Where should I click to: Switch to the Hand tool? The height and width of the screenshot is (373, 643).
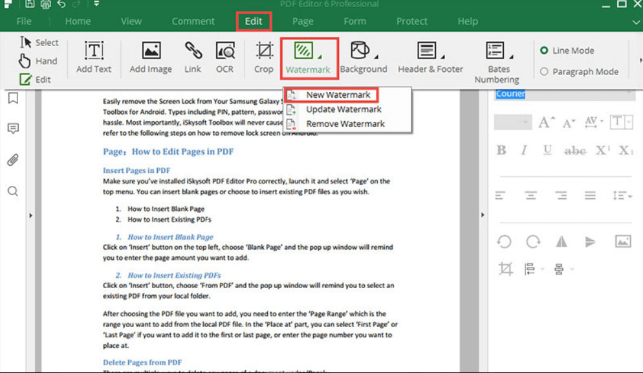click(38, 61)
